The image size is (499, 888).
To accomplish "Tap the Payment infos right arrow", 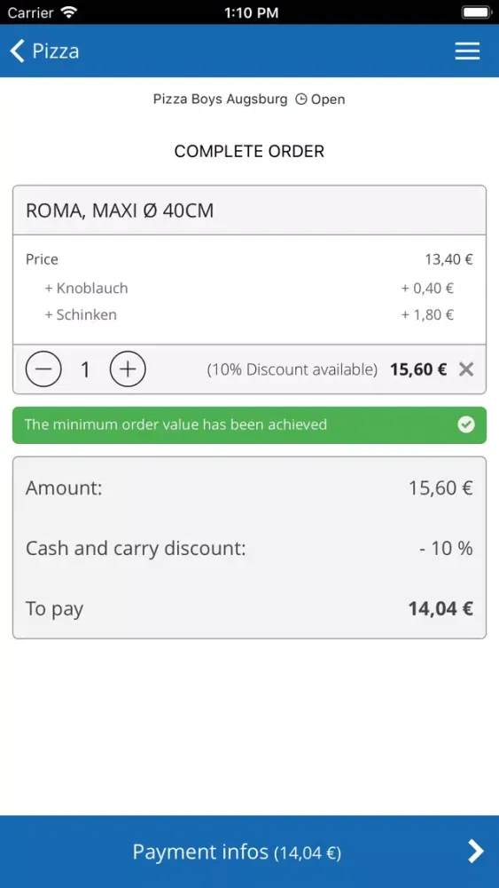I will (476, 852).
